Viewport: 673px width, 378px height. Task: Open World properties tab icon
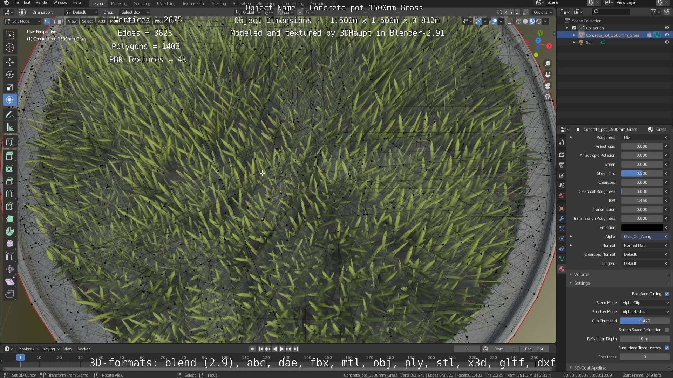562,195
